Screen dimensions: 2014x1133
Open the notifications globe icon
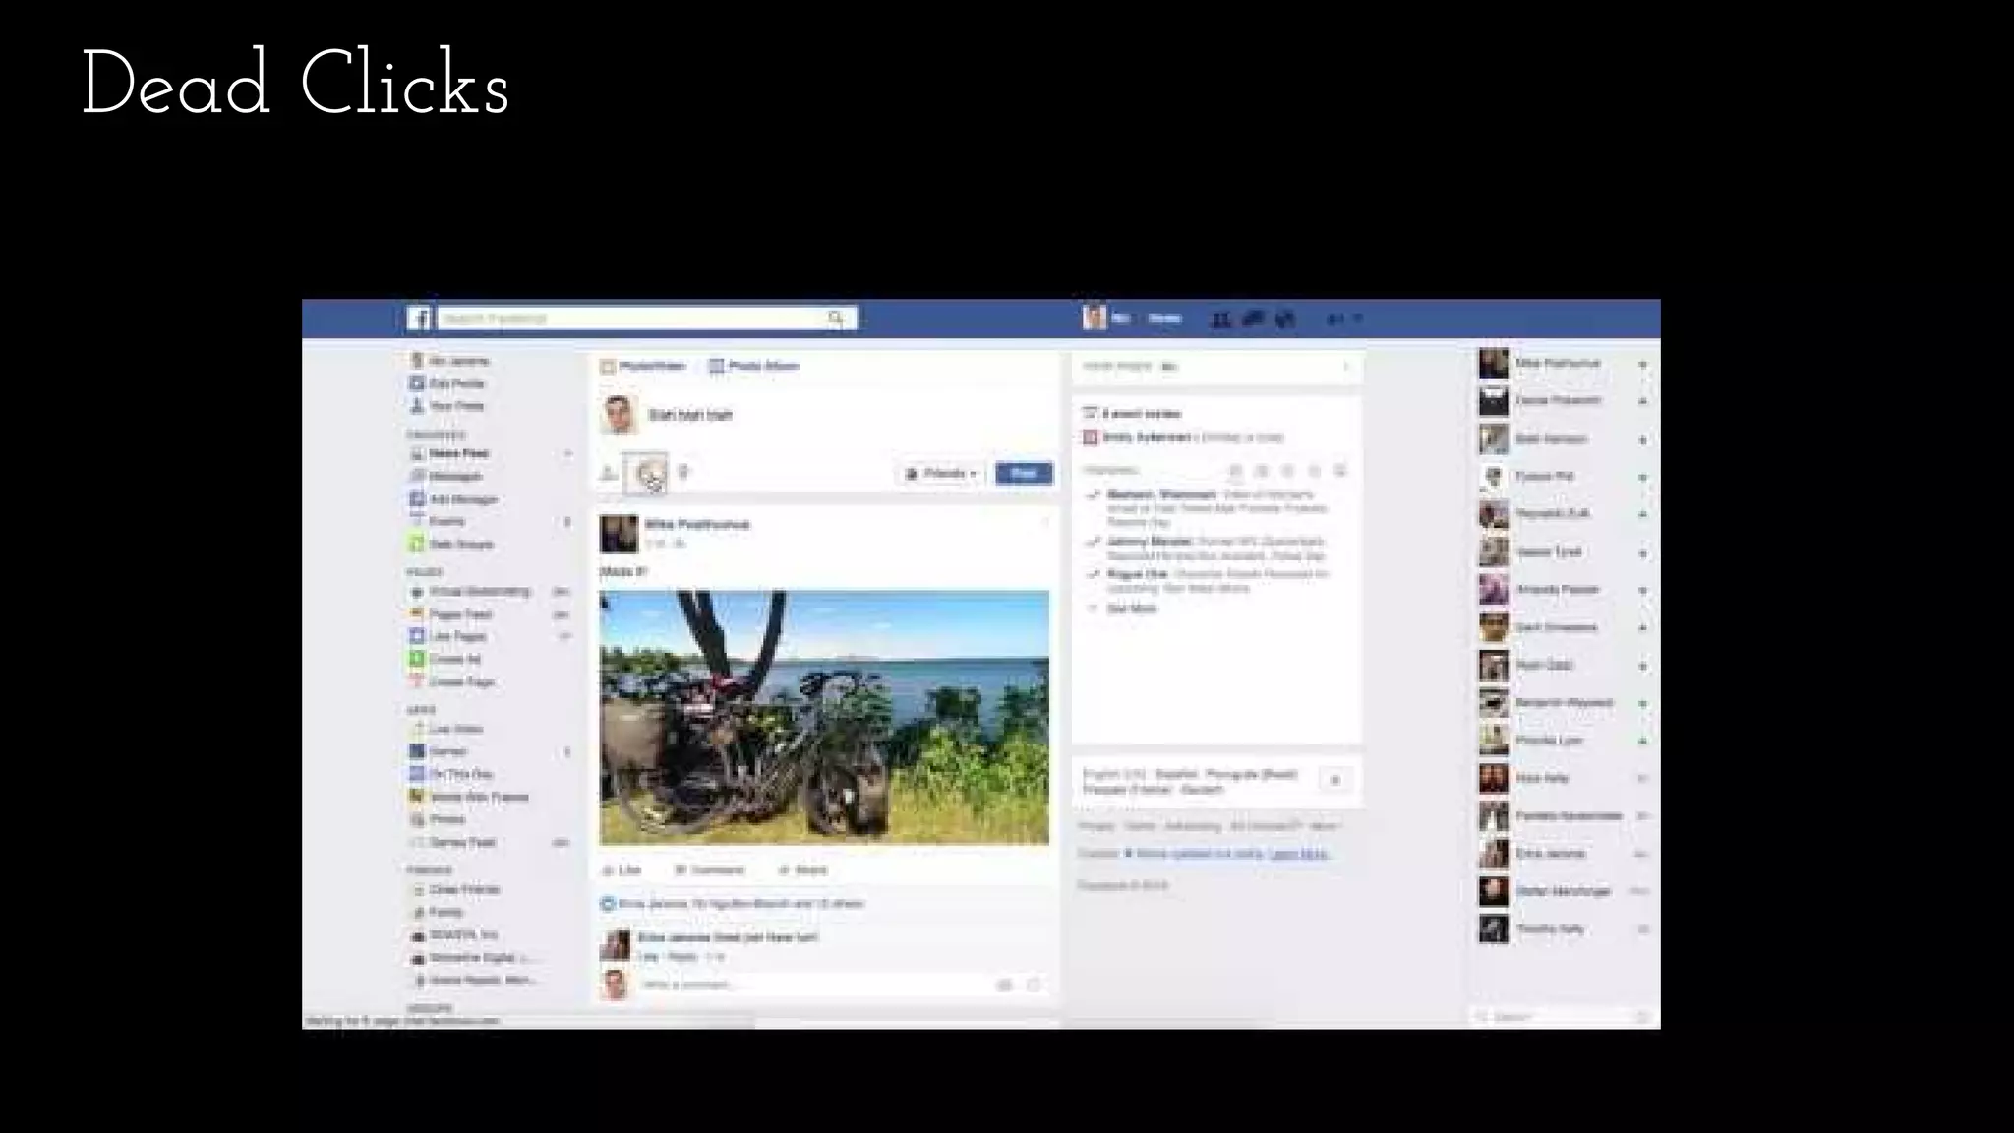(1284, 319)
